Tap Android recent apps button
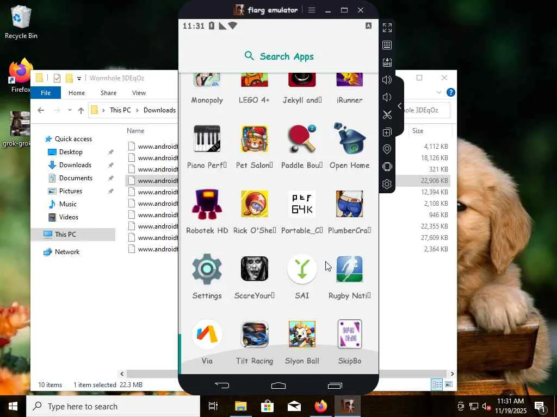 tap(335, 385)
